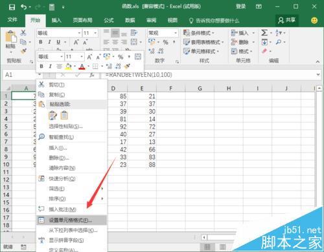This screenshot has height=252, width=324.
Task: Click the smiley feedback icon
Action: pos(314,21)
